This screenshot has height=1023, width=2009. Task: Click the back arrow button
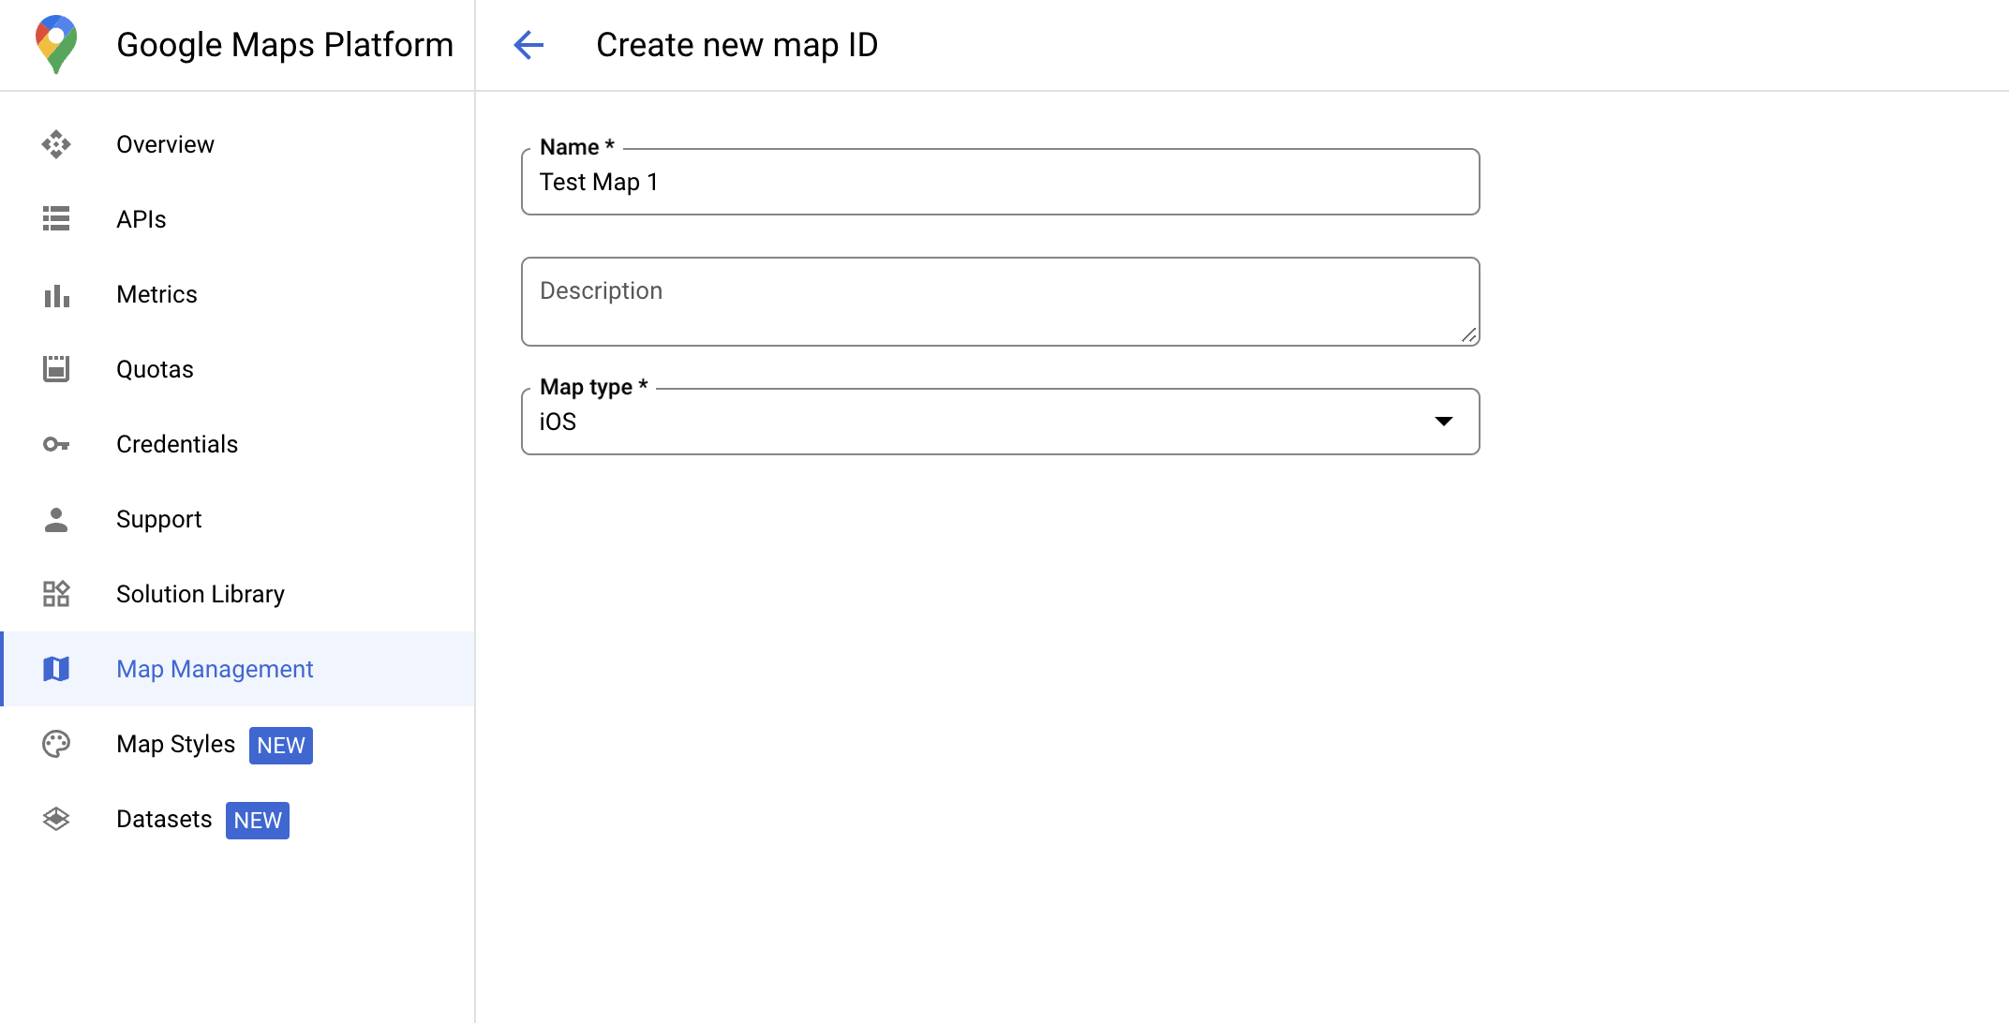click(x=529, y=44)
